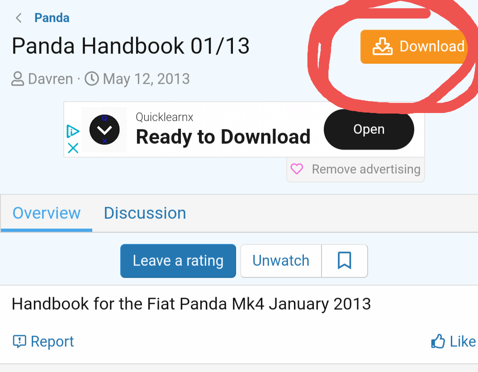Click the pink heart icon
This screenshot has width=478, height=372.
click(297, 169)
